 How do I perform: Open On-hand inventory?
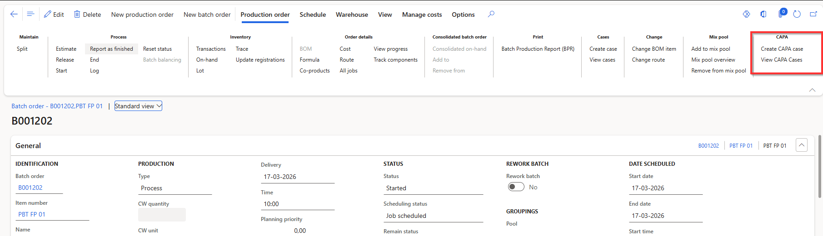coord(207,60)
